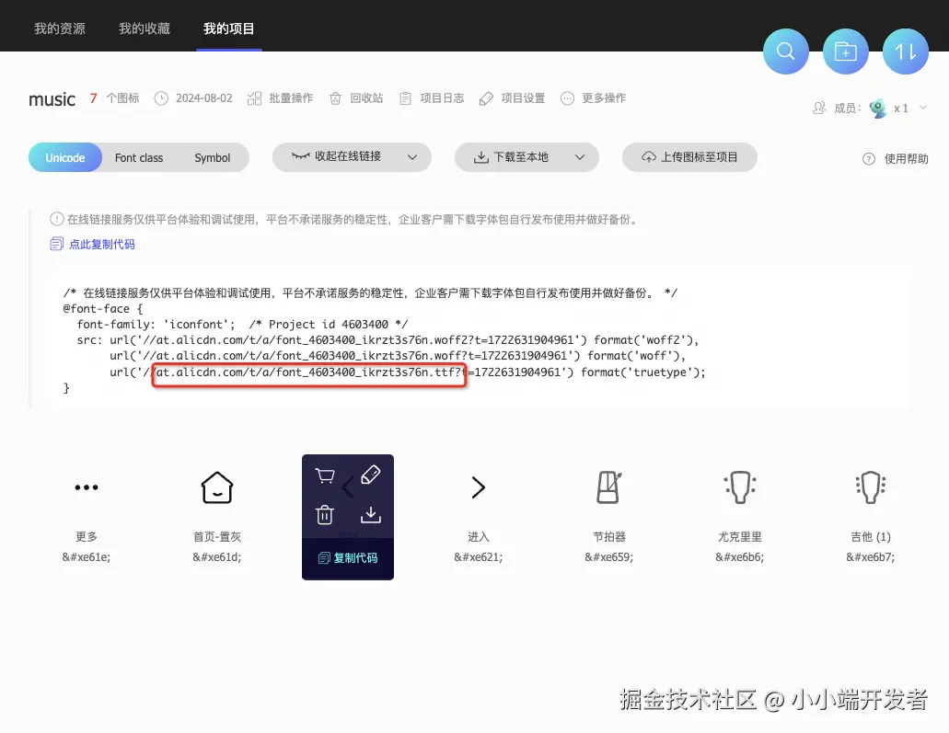Edit the hovered icon with pencil
Screen dimensions: 949x733
point(370,475)
